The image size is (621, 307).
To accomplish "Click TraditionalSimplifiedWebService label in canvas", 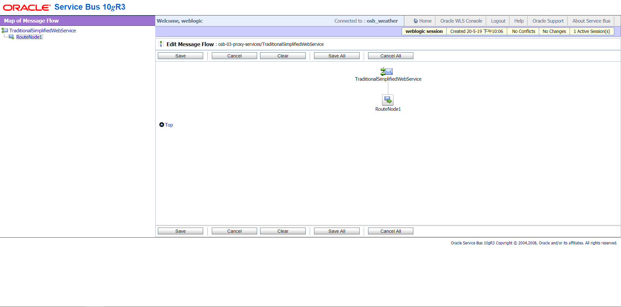I will pyautogui.click(x=388, y=79).
